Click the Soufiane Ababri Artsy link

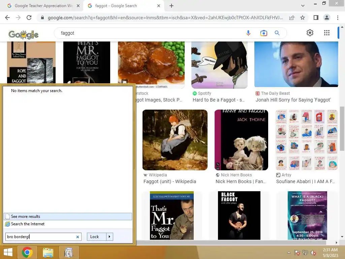[x=306, y=181]
